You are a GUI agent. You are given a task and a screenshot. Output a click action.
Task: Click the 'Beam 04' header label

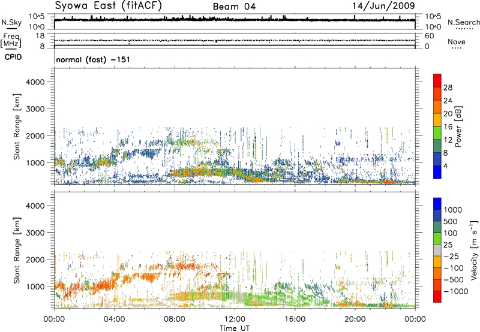tap(234, 7)
